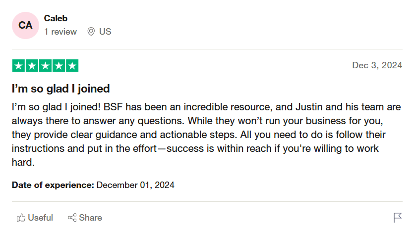Viewport: 416px width, 232px height.
Task: Open the bold "I'm so glad I joined" title
Action: (x=61, y=89)
